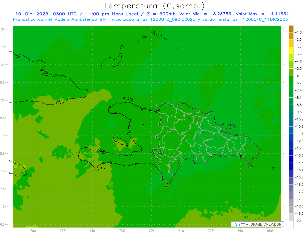Click the "Valor Max. = -4.11634" readout

pos(262,14)
